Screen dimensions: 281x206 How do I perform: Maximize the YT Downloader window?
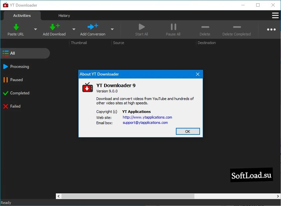coord(258,5)
